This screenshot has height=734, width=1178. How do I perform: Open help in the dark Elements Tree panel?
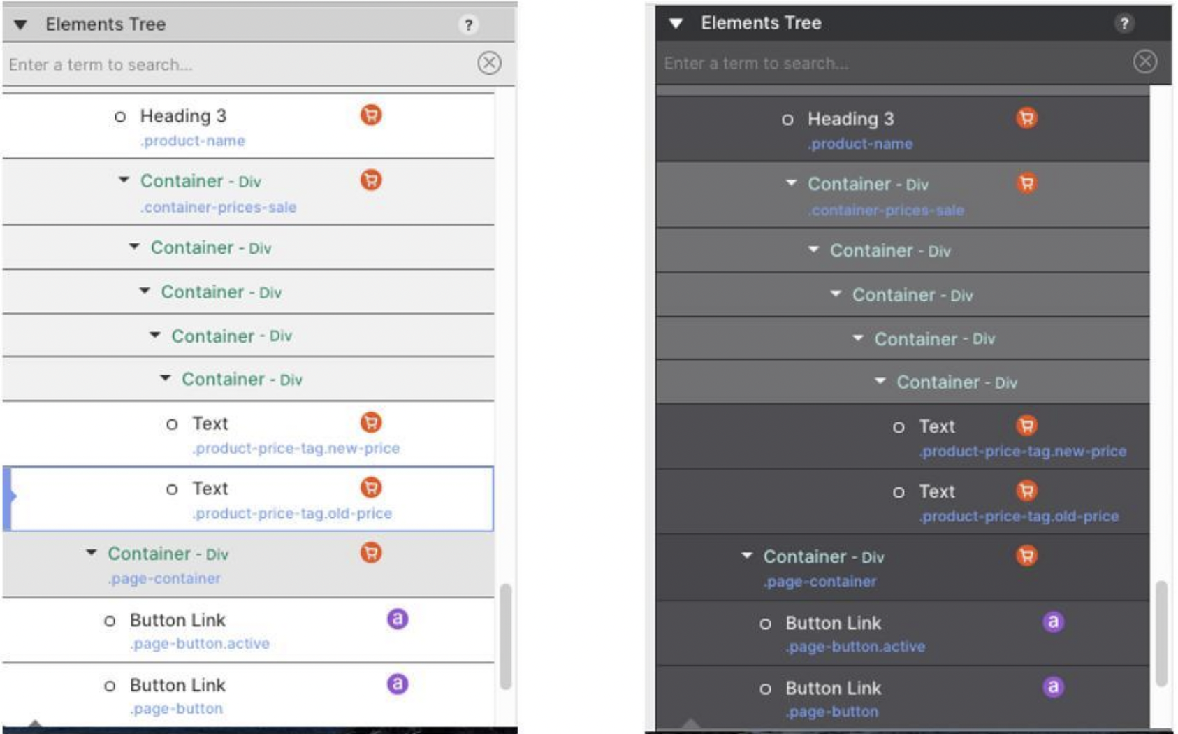(1124, 24)
